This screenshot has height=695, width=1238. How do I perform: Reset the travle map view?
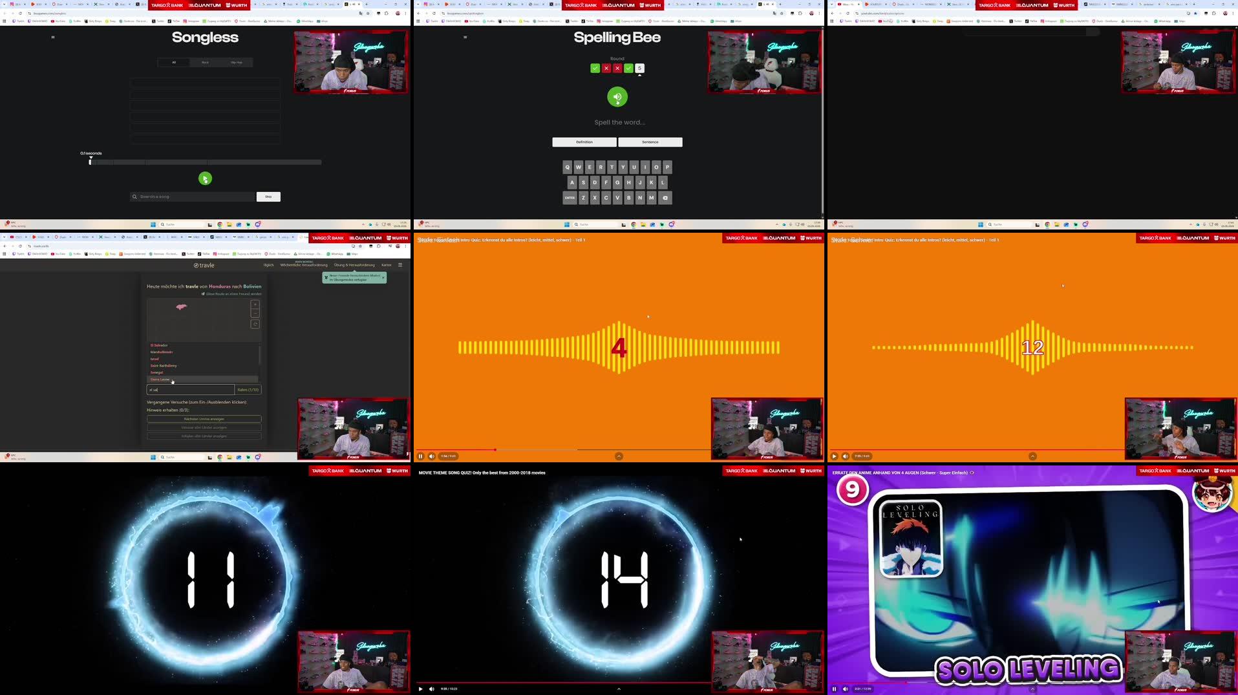(255, 324)
